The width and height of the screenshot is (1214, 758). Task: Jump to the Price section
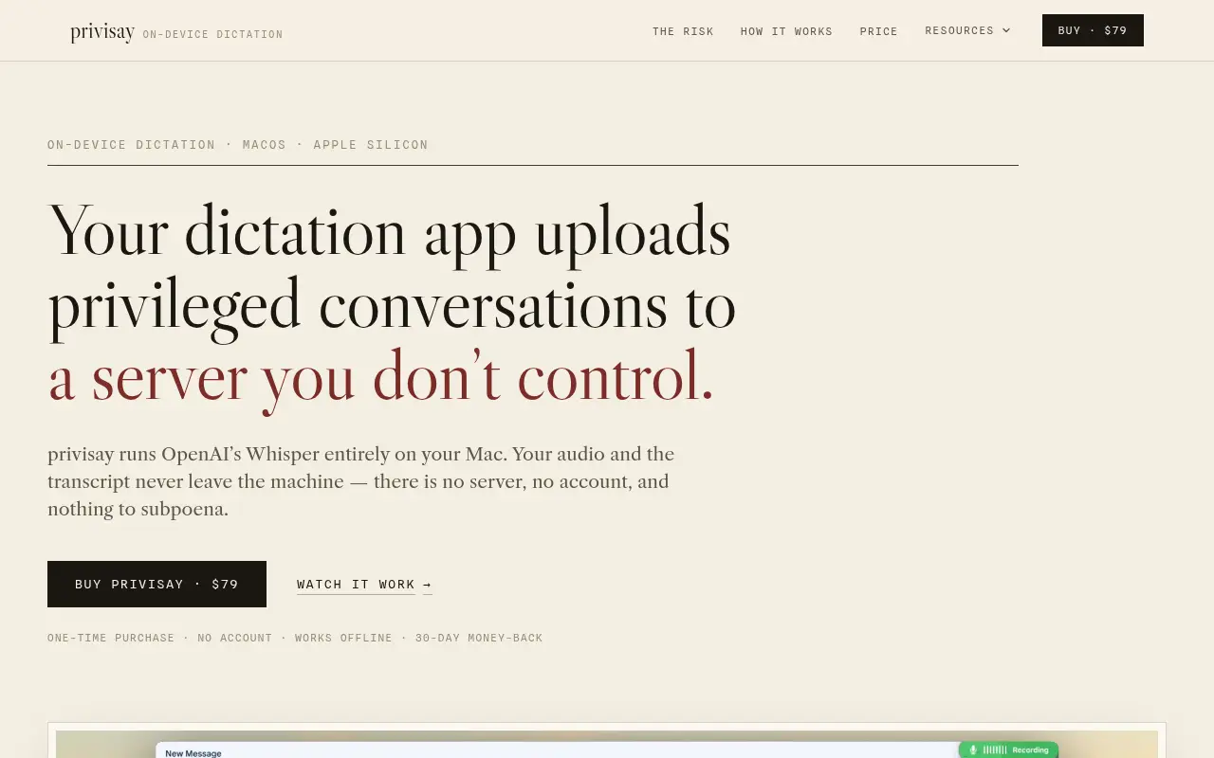click(x=878, y=31)
